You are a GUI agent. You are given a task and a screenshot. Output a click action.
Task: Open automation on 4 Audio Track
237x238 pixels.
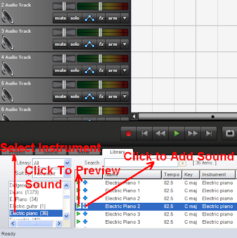point(89,71)
